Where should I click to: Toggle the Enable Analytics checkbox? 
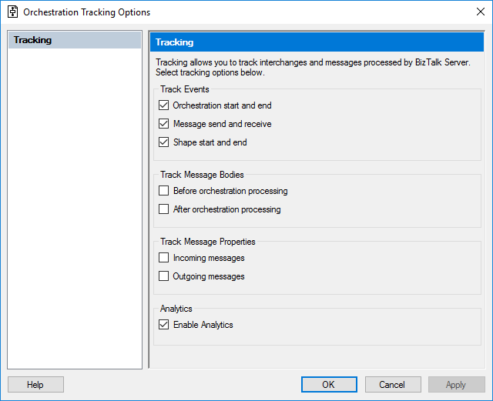coord(163,325)
